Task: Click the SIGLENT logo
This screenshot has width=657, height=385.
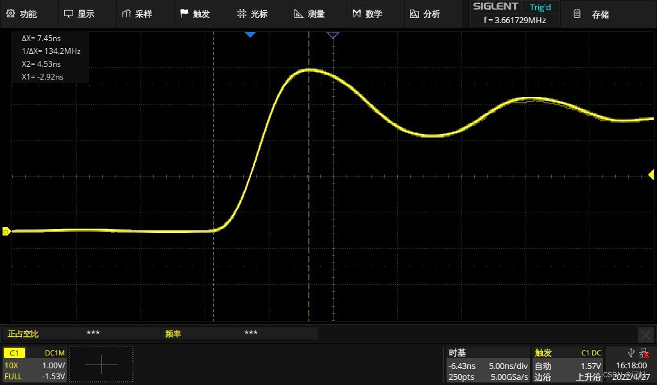Action: tap(495, 6)
